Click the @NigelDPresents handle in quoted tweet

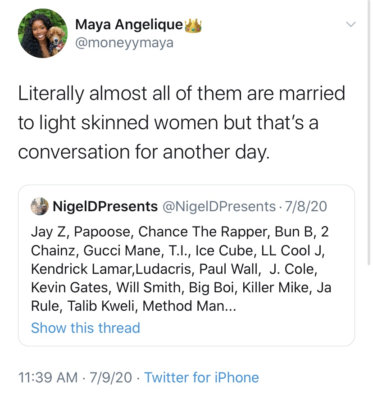(218, 207)
